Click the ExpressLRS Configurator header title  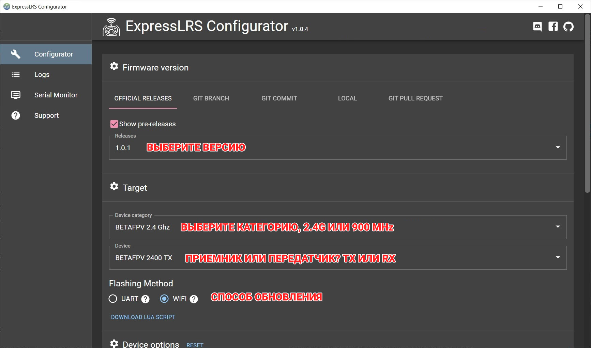point(207,26)
